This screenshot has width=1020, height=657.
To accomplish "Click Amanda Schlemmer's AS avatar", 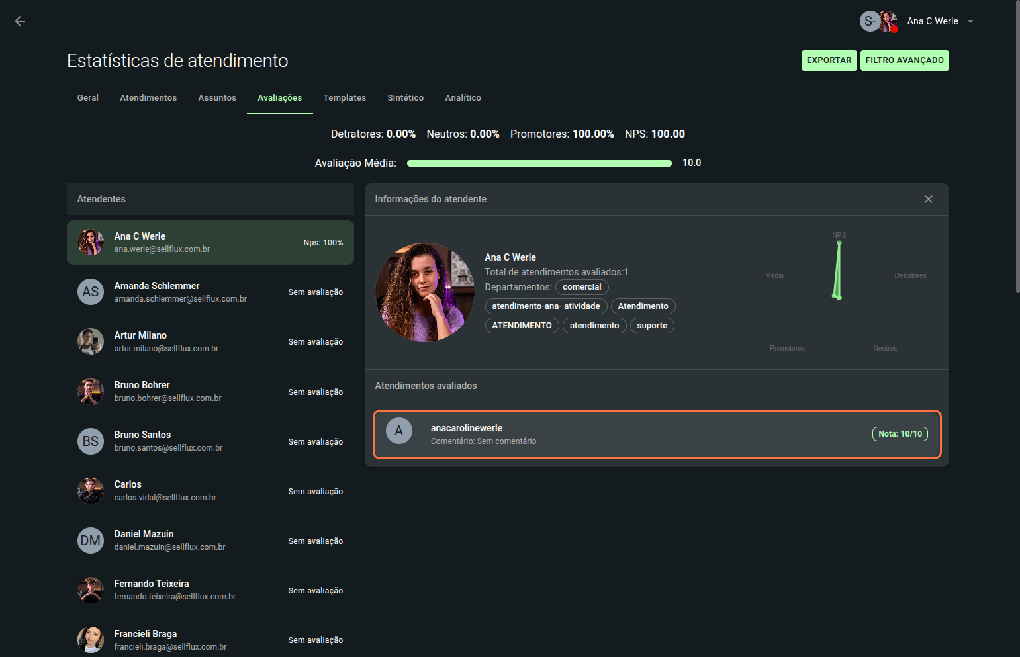I will [91, 292].
